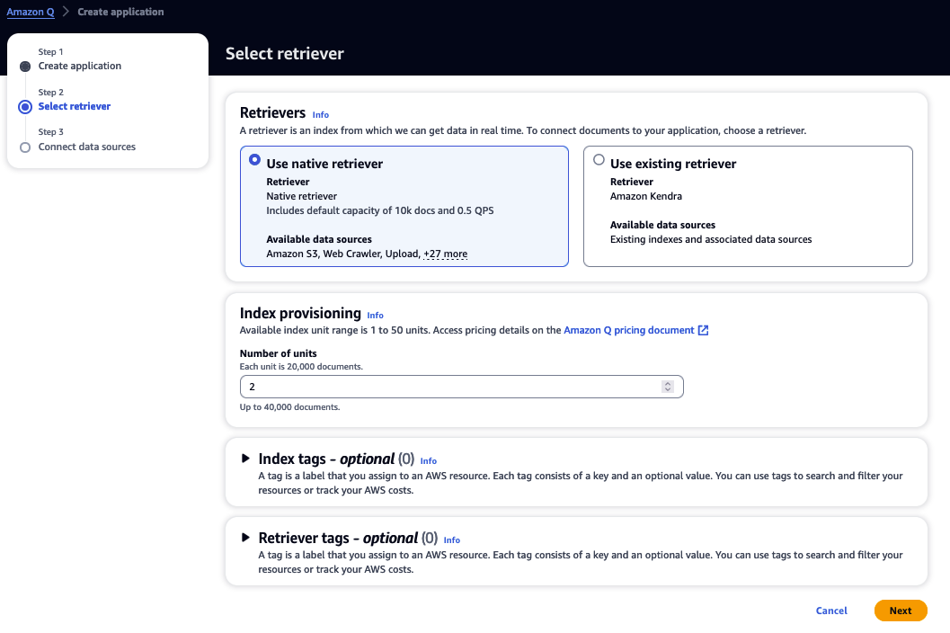This screenshot has height=633, width=950.
Task: Focus the Number of units input field
Action: 449,387
